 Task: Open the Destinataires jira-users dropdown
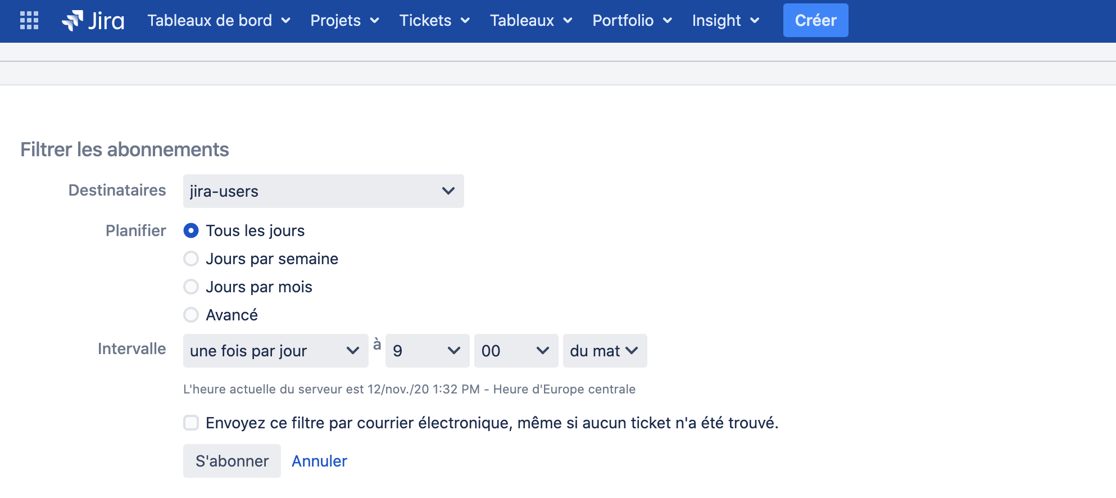click(323, 191)
